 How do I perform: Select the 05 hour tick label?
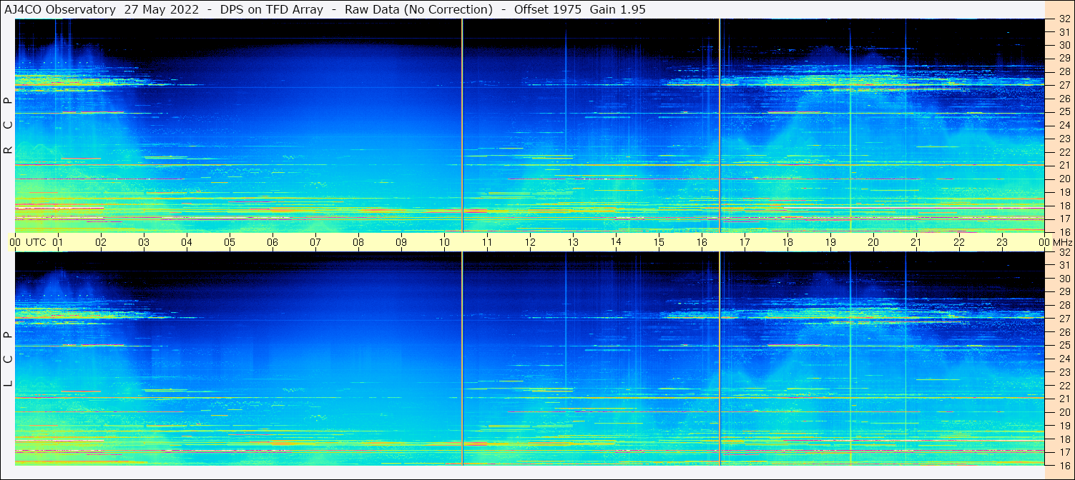pyautogui.click(x=230, y=242)
